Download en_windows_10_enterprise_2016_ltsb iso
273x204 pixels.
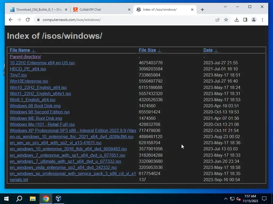click(x=68, y=149)
